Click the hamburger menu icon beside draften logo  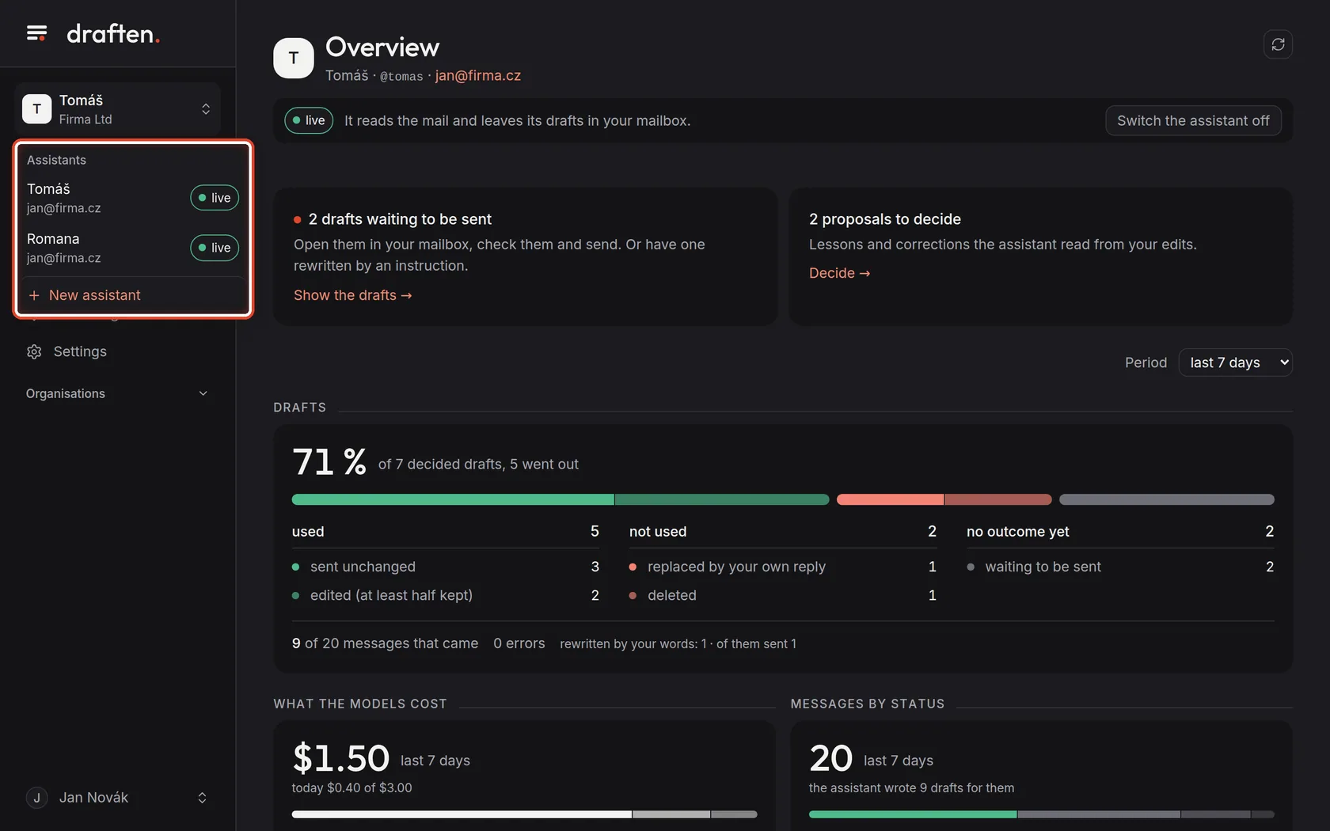36,33
